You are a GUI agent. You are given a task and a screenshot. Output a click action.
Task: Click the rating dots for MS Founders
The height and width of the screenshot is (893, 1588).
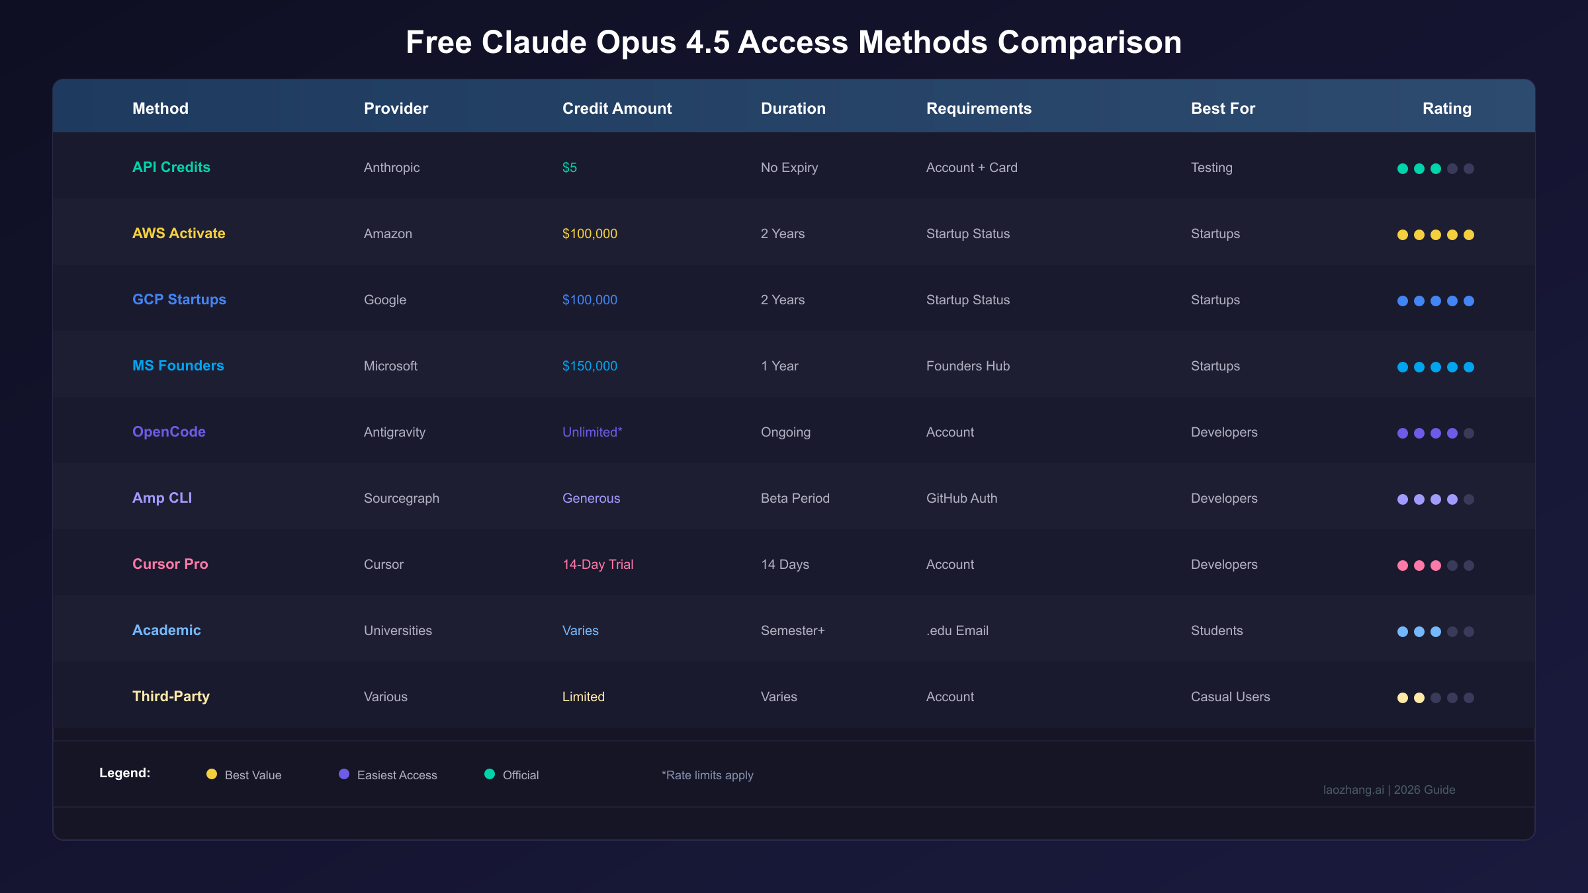[x=1435, y=366]
